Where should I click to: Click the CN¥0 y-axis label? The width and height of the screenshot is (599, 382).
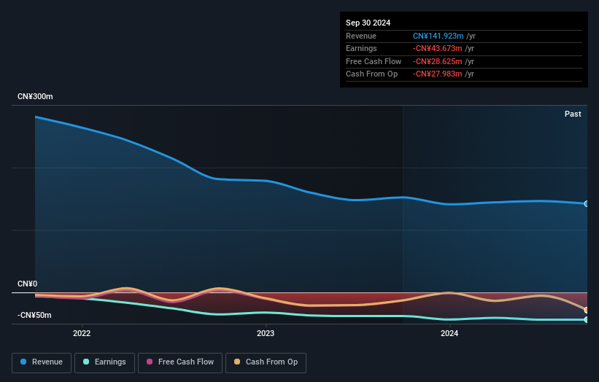point(28,284)
